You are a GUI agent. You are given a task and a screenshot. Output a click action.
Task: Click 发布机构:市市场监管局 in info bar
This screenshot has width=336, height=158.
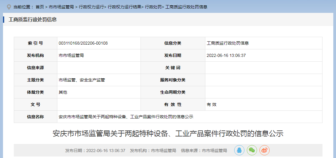click(x=153, y=151)
